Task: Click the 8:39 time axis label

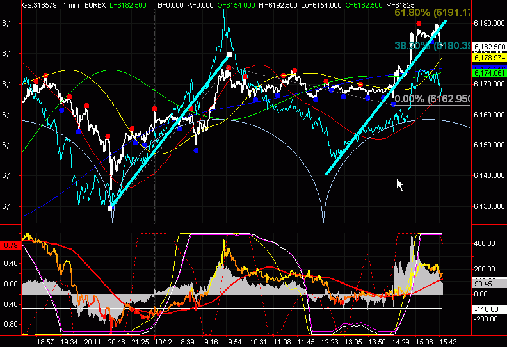Action: pos(187,342)
